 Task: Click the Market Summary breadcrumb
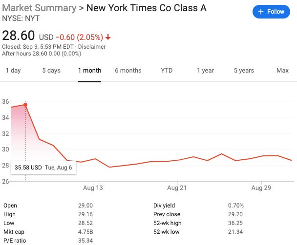39,8
